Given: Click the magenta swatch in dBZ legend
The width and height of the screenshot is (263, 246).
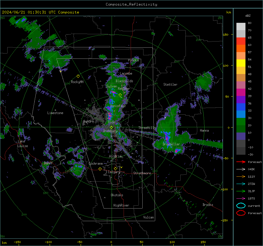Looking at the screenshot, I should (241, 92).
